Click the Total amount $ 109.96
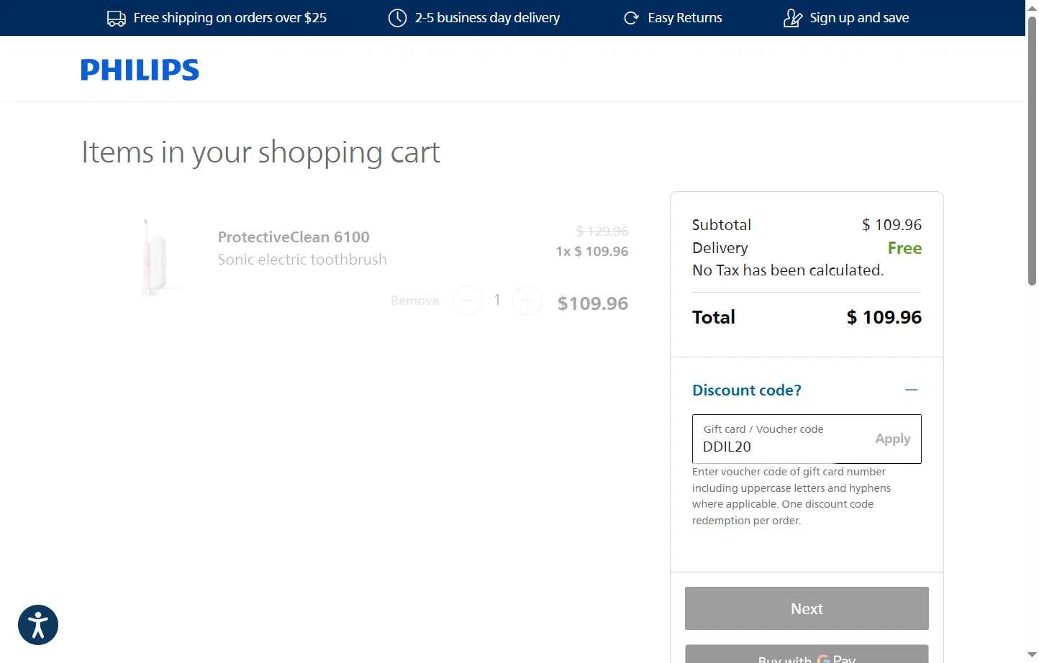Image resolution: width=1039 pixels, height=663 pixels. coord(884,317)
